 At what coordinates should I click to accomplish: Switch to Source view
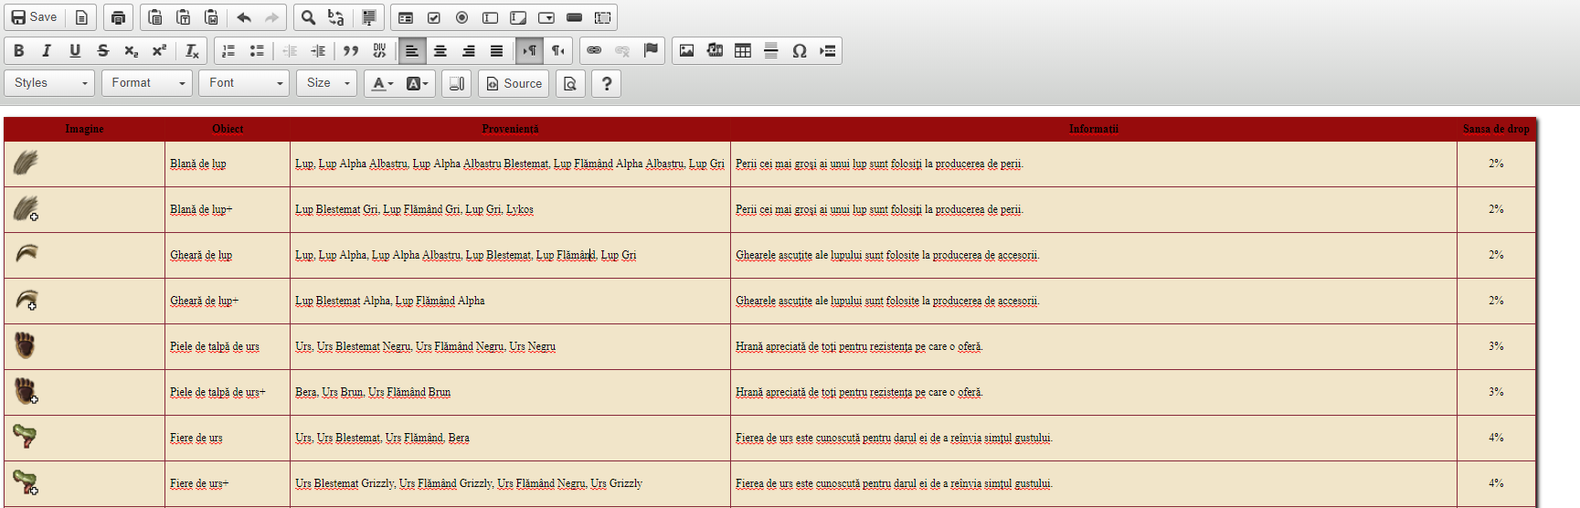[514, 83]
